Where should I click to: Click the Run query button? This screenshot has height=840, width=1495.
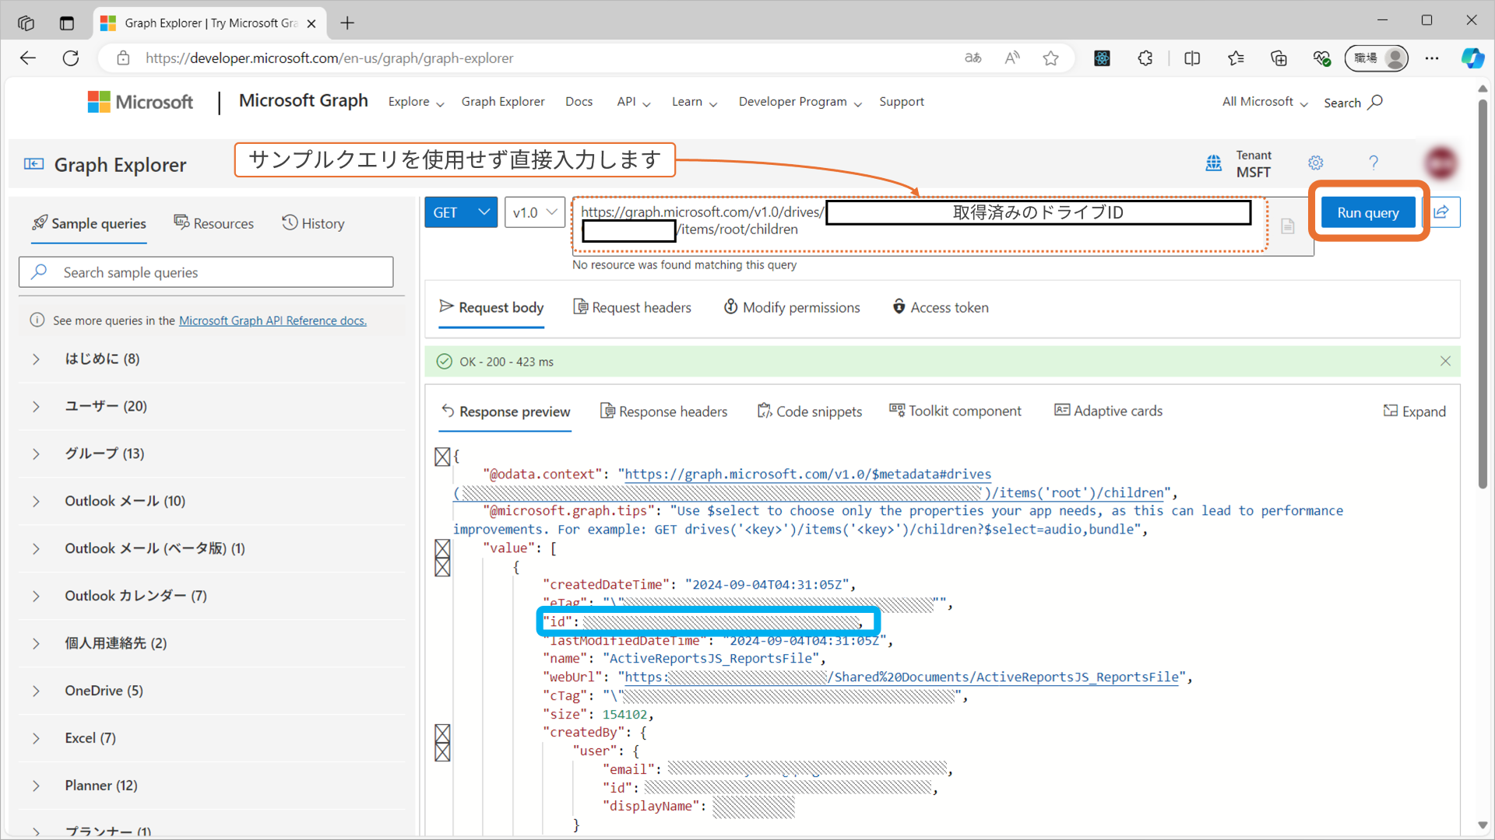point(1368,212)
